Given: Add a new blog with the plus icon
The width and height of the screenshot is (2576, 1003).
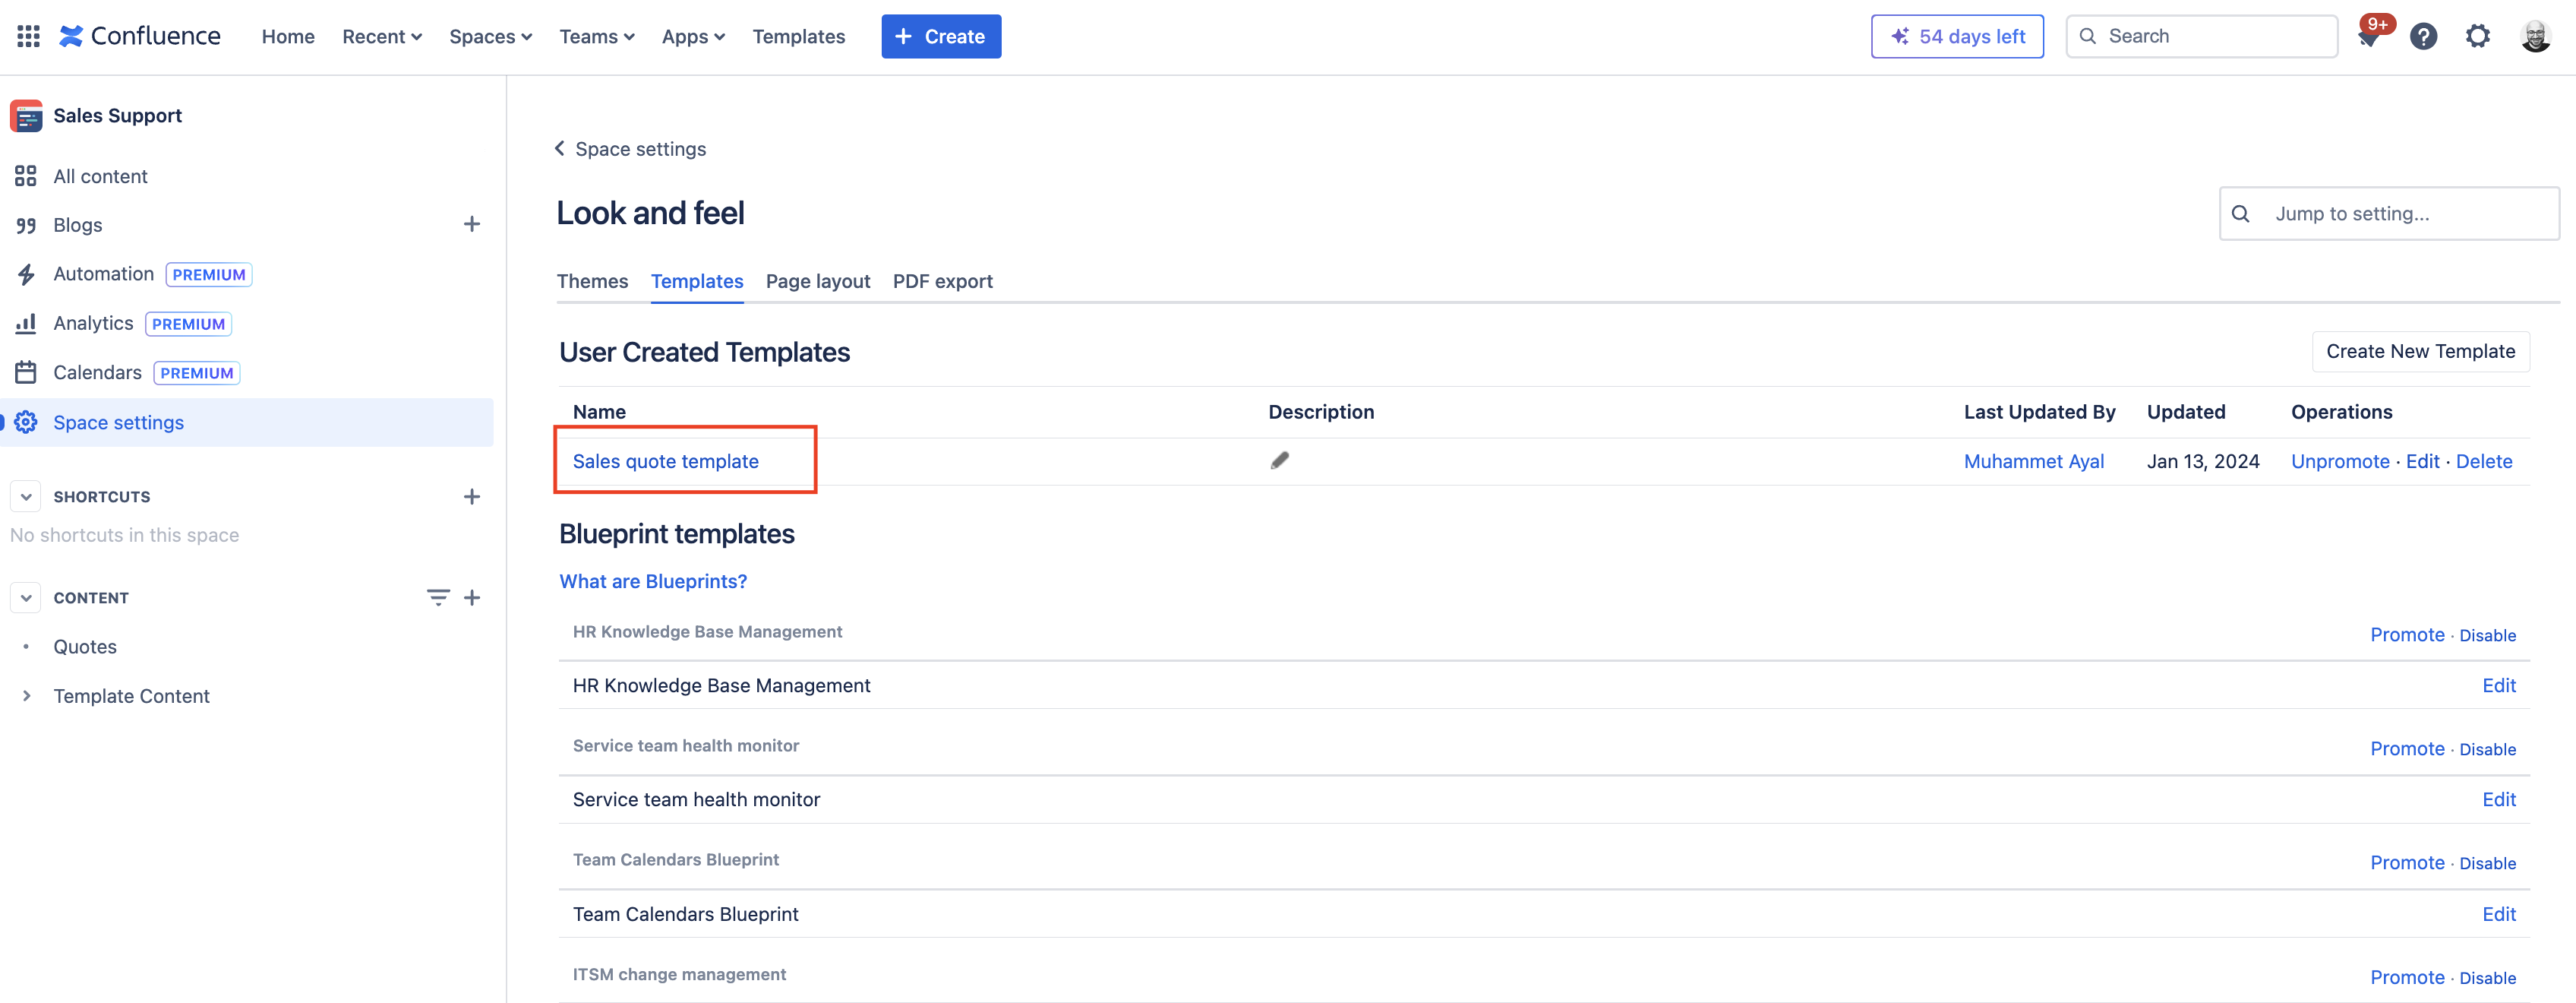Looking at the screenshot, I should pos(472,224).
